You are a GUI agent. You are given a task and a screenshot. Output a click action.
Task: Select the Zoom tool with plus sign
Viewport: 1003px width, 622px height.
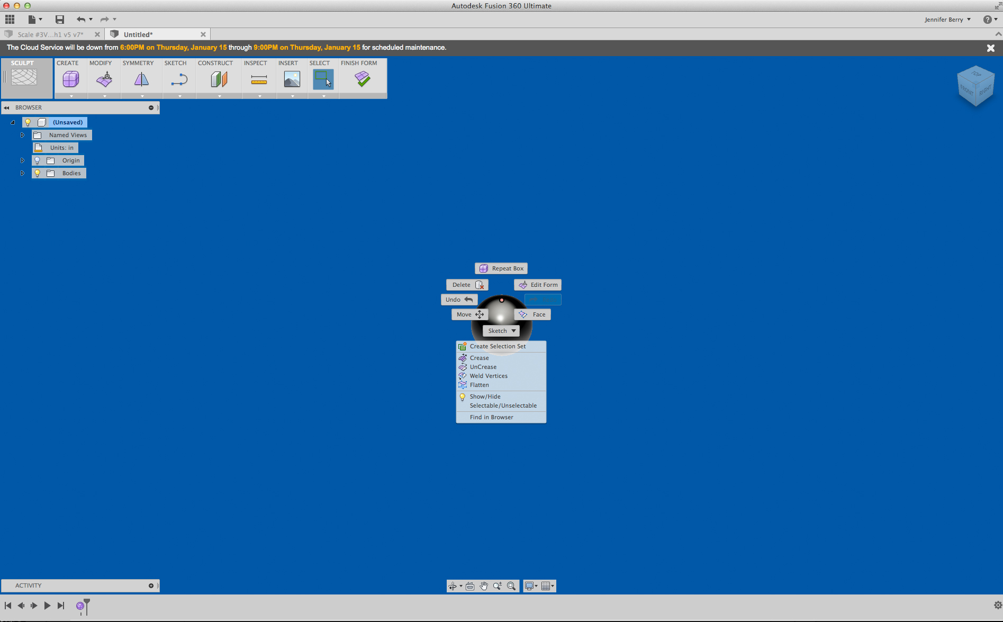(498, 586)
